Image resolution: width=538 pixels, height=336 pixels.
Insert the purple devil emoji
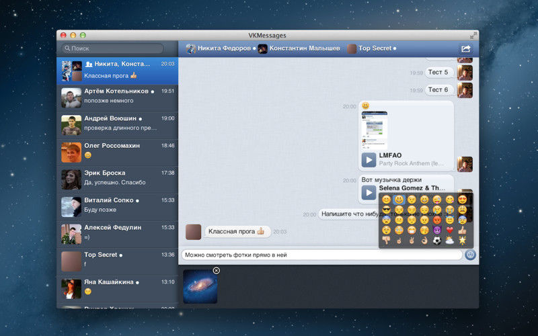tap(436, 230)
